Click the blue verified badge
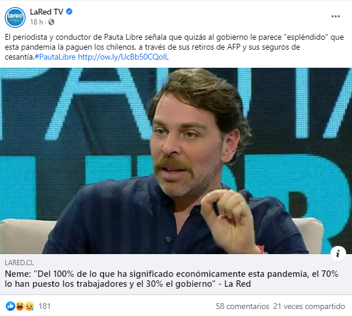Viewport: 352px width, 316px height. [69, 12]
